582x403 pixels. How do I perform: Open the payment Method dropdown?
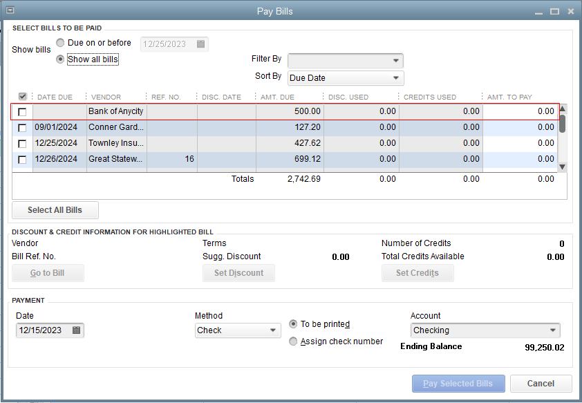click(x=238, y=330)
